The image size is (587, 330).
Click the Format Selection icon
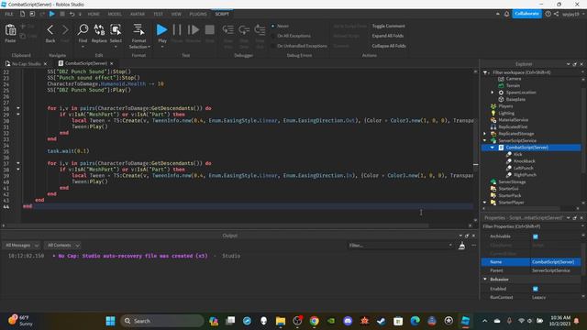[x=138, y=30]
